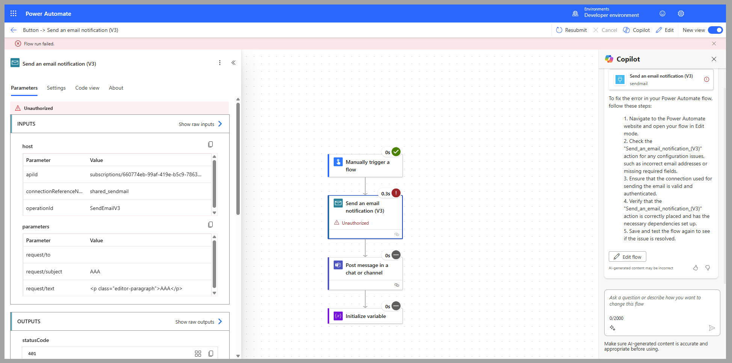This screenshot has height=363, width=732.
Task: Click the apiId subscriptions value
Action: click(x=146, y=174)
